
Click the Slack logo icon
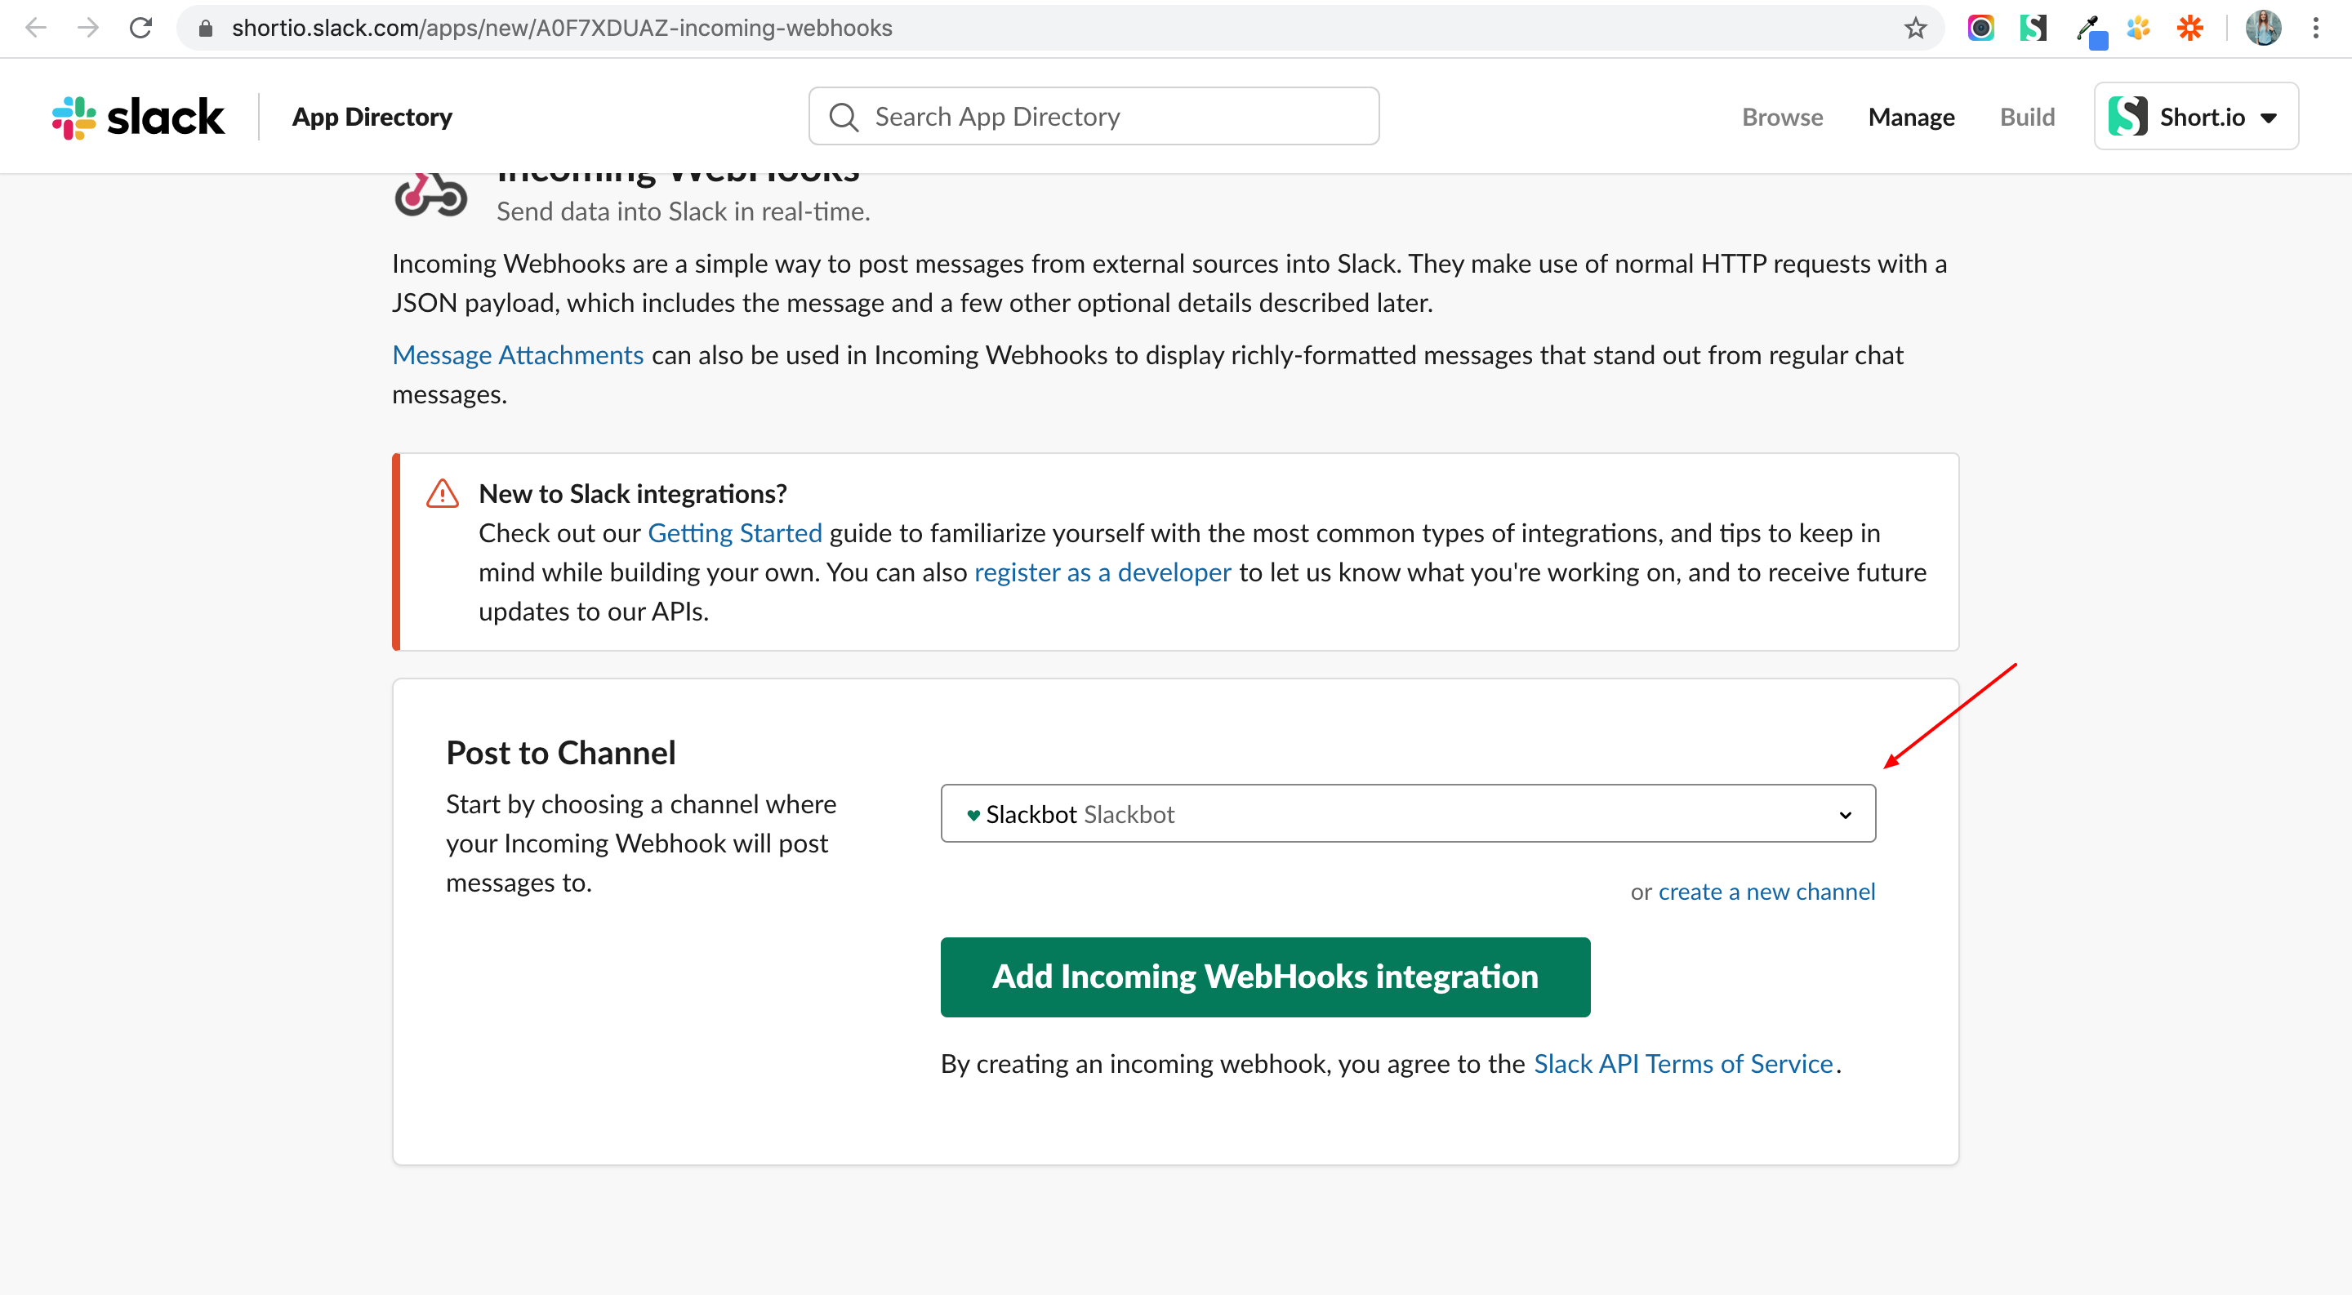click(x=75, y=118)
